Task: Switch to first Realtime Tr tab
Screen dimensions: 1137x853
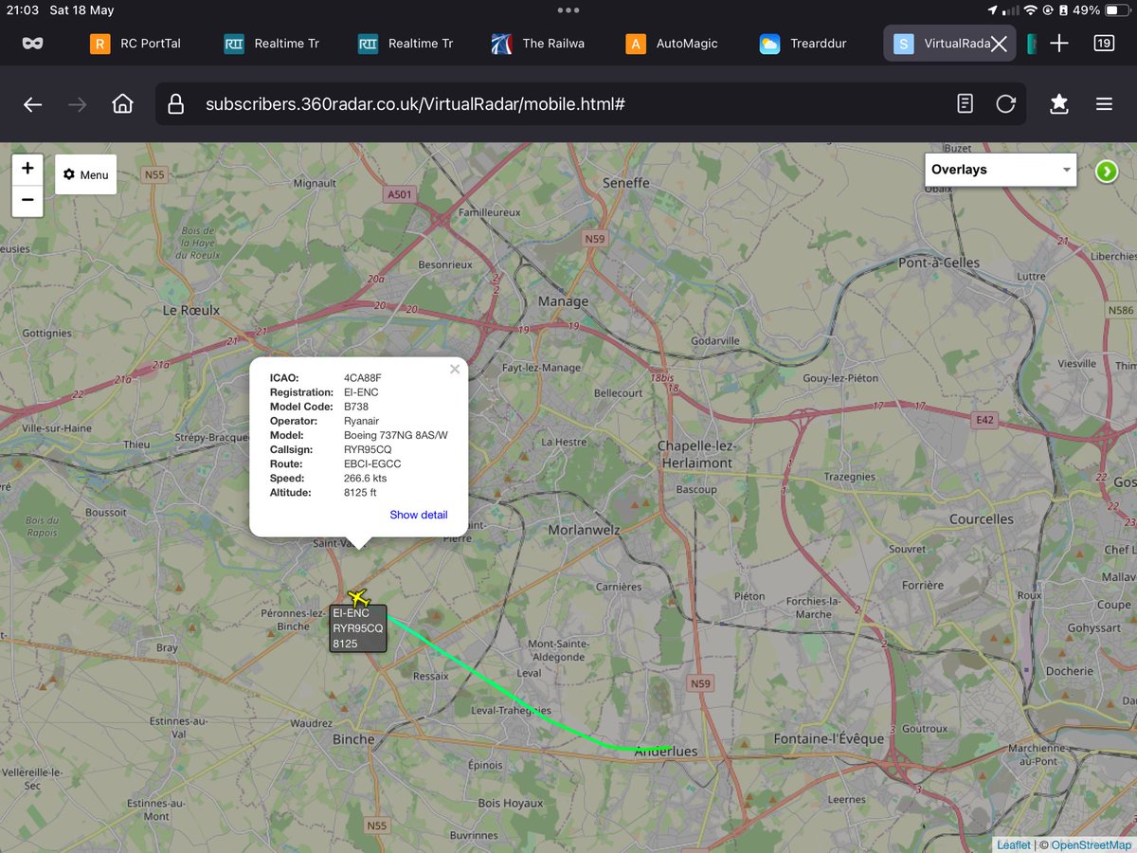Action: [272, 44]
